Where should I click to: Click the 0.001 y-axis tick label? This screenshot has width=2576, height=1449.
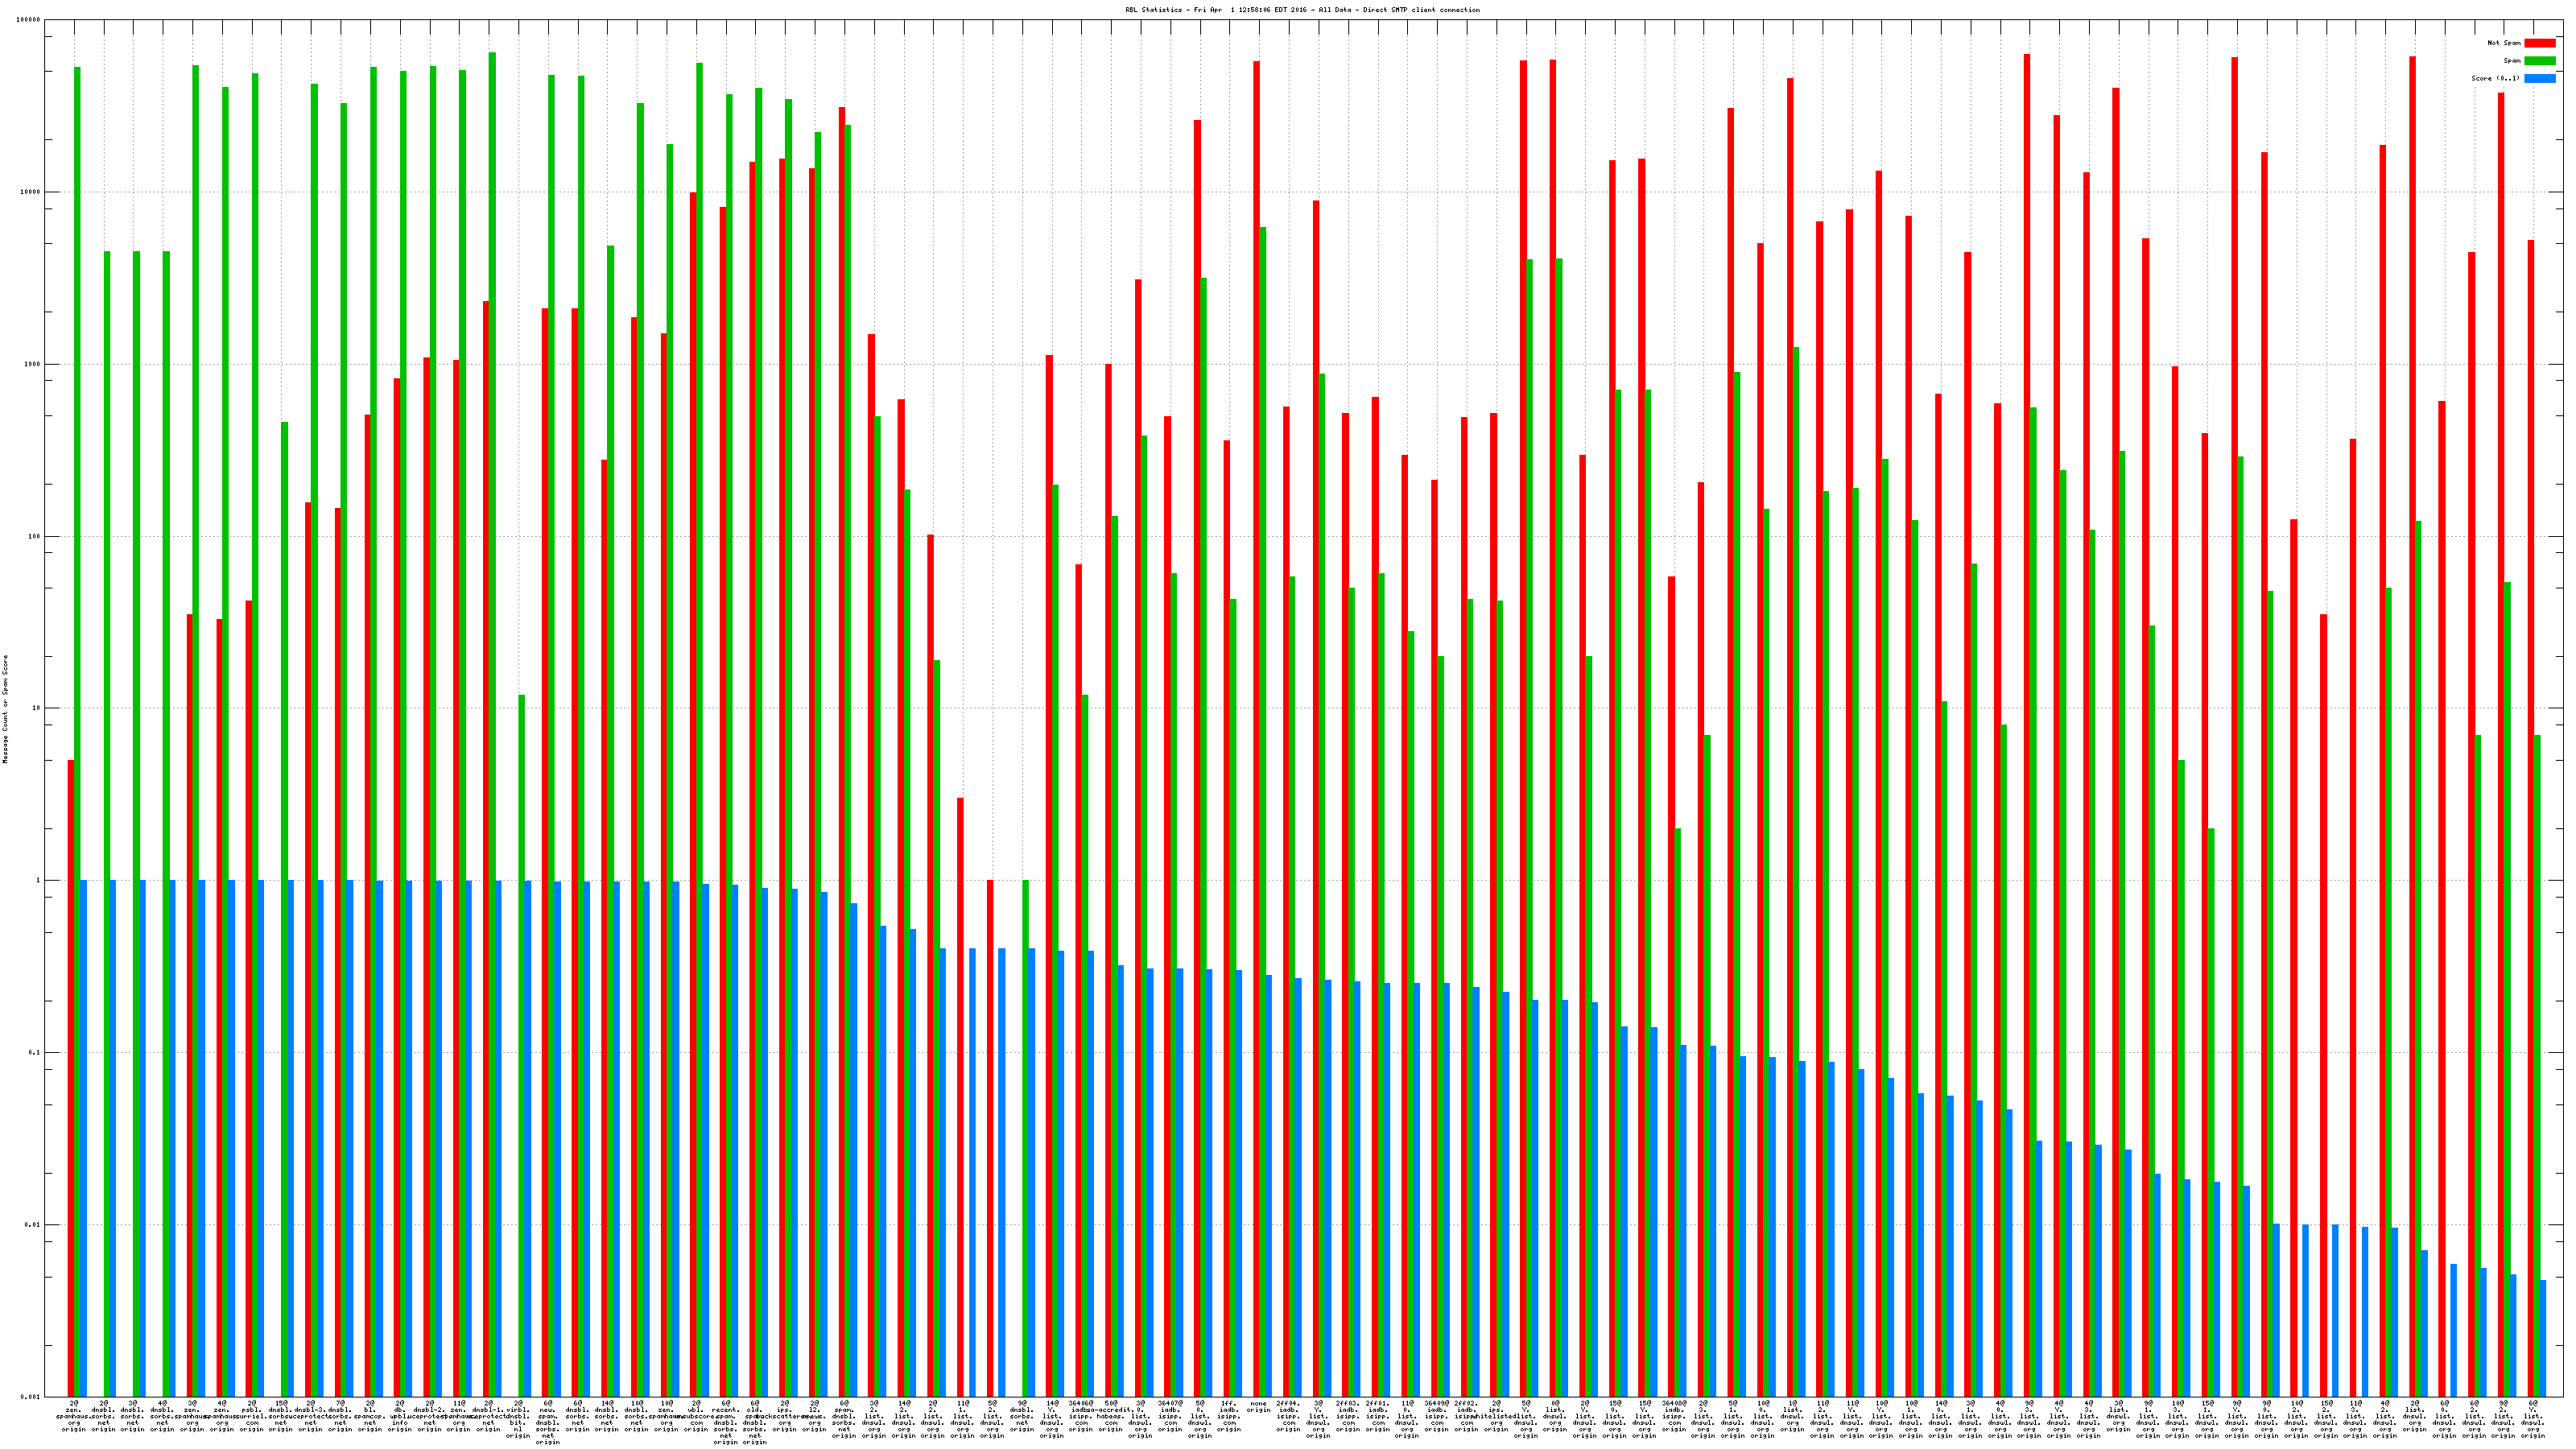pos(31,1396)
